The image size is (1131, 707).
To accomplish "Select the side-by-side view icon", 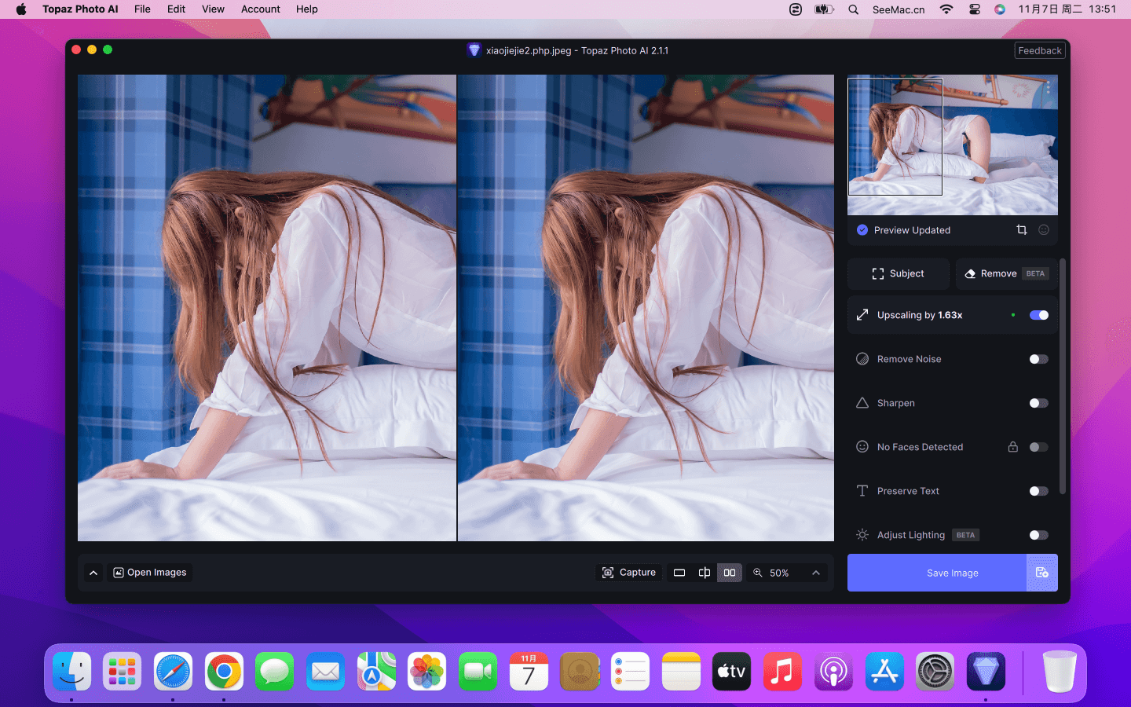I will point(730,573).
